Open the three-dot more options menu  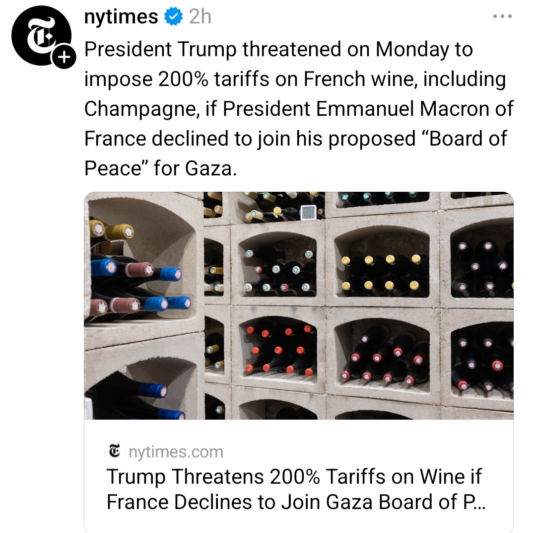point(501,17)
